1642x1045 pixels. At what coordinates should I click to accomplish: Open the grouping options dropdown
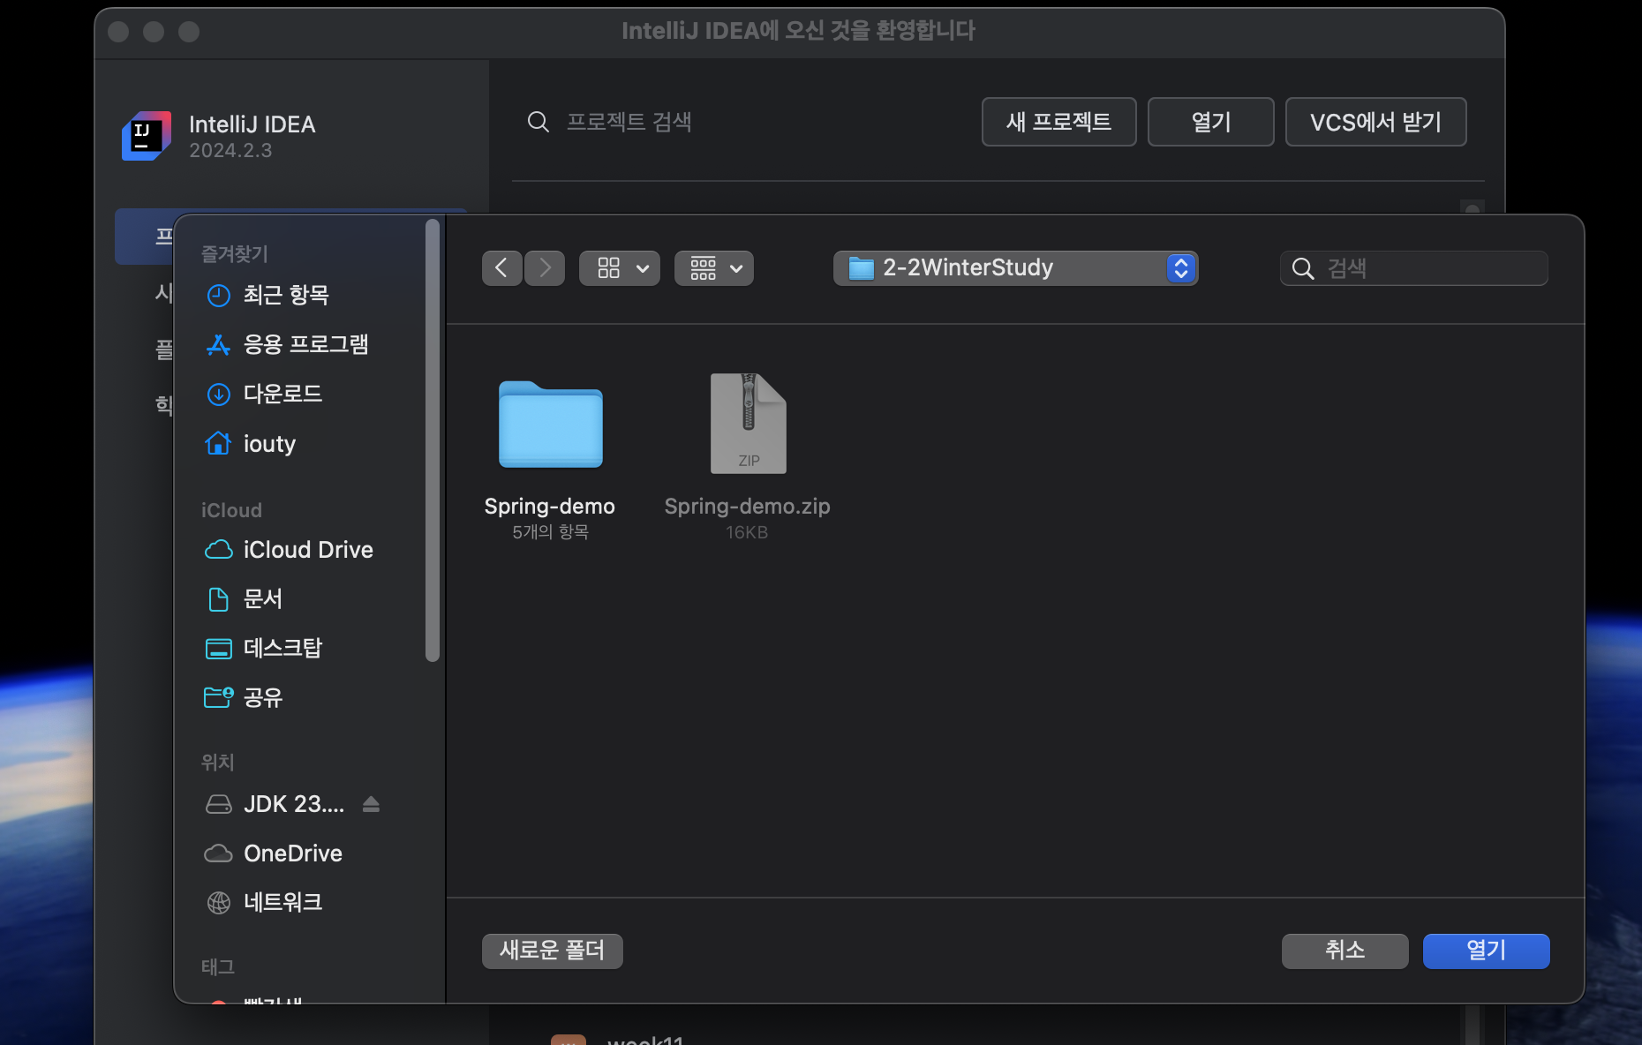coord(714,267)
